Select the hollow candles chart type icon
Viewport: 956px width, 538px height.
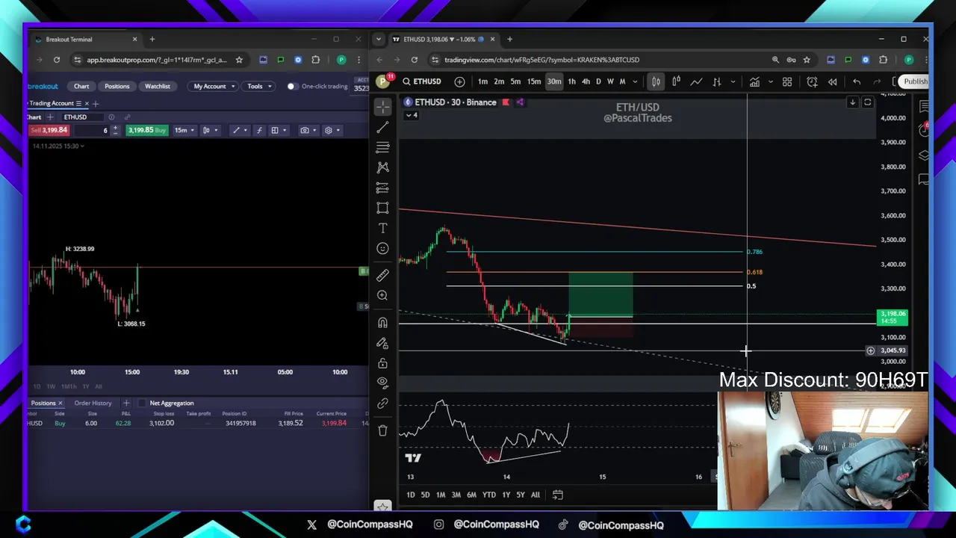(x=676, y=81)
